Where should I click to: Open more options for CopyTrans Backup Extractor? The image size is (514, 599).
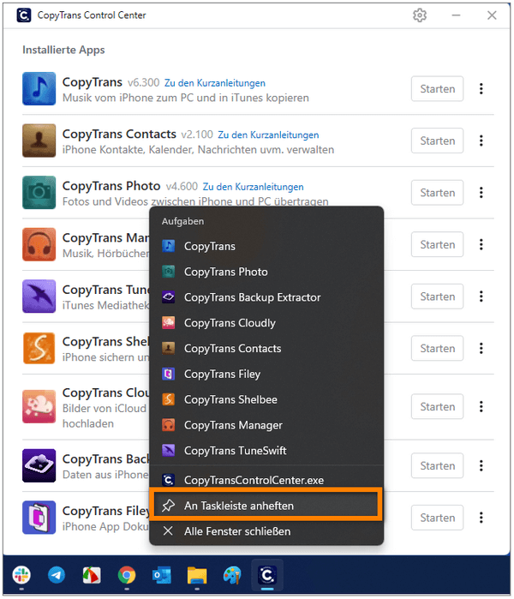[481, 465]
